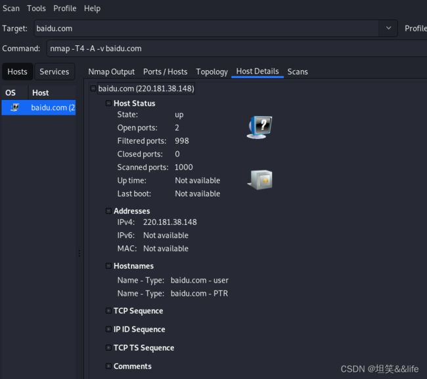Click the 'Scanned ports:' value 1000

point(184,167)
